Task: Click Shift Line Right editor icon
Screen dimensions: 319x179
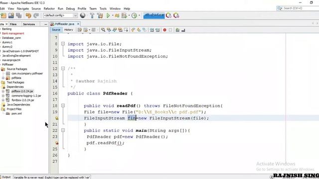Action: pyautogui.click(x=158, y=30)
